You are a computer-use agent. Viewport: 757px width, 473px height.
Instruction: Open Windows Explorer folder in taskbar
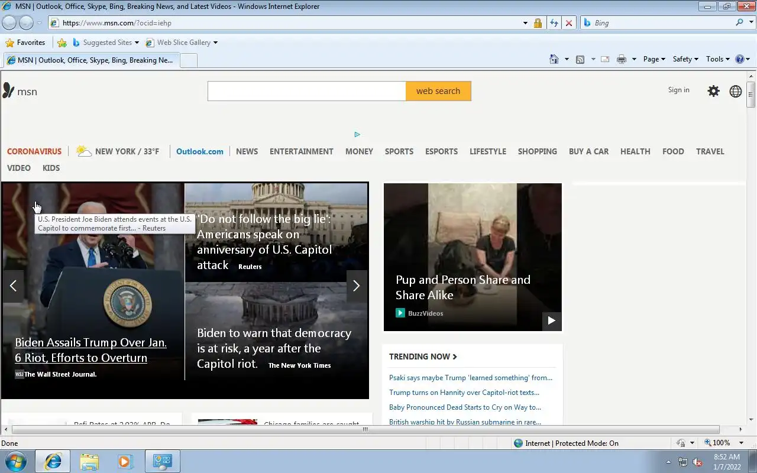89,461
